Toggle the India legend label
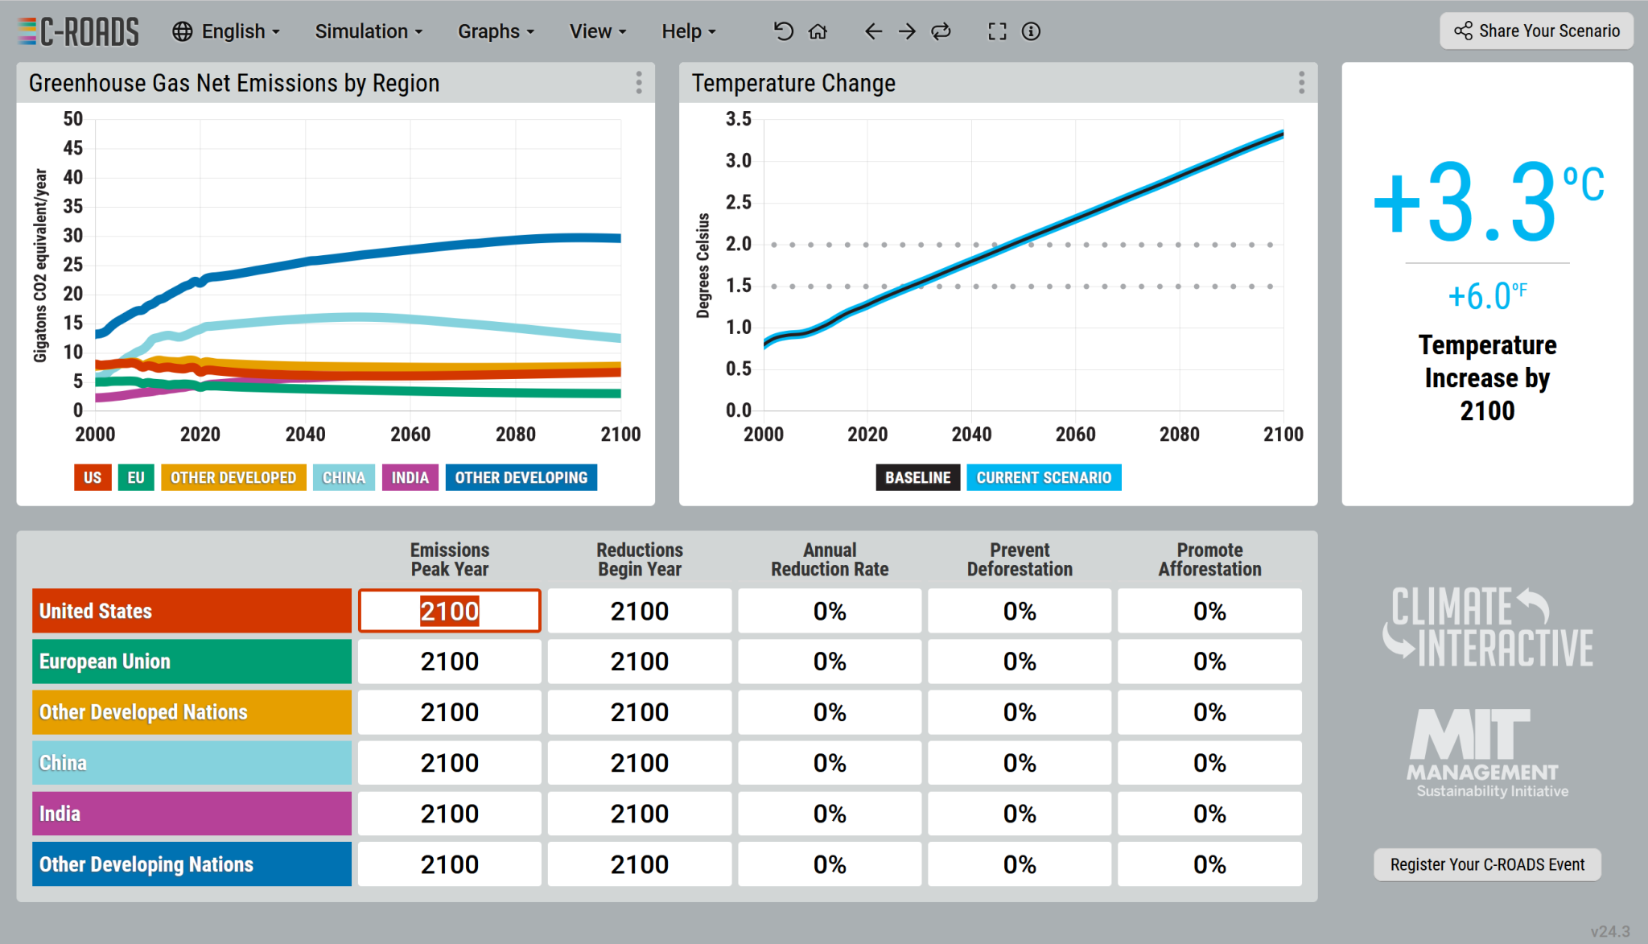Image resolution: width=1648 pixels, height=944 pixels. 410,477
